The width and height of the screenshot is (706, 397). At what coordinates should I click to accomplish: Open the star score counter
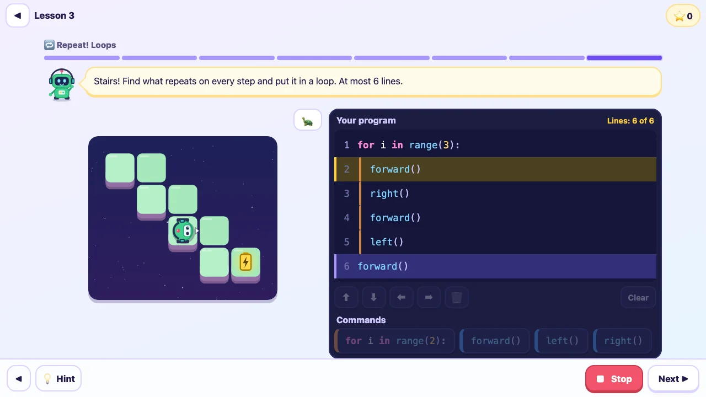[x=683, y=16]
